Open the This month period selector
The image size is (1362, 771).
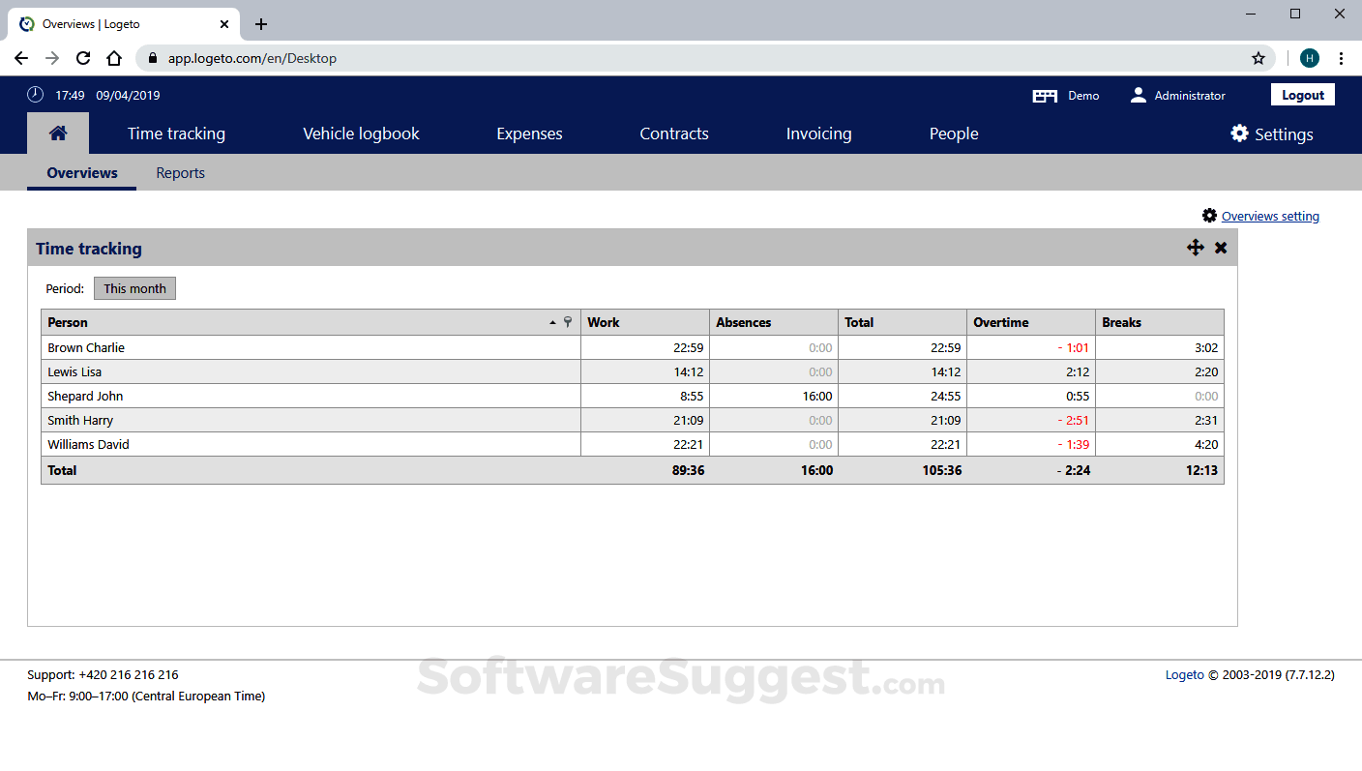point(134,288)
